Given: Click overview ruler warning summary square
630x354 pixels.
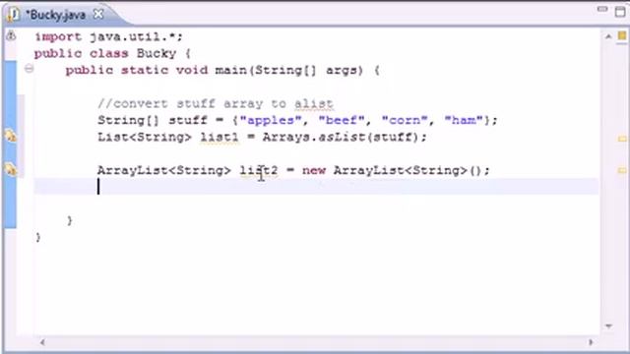Looking at the screenshot, I should [622, 35].
